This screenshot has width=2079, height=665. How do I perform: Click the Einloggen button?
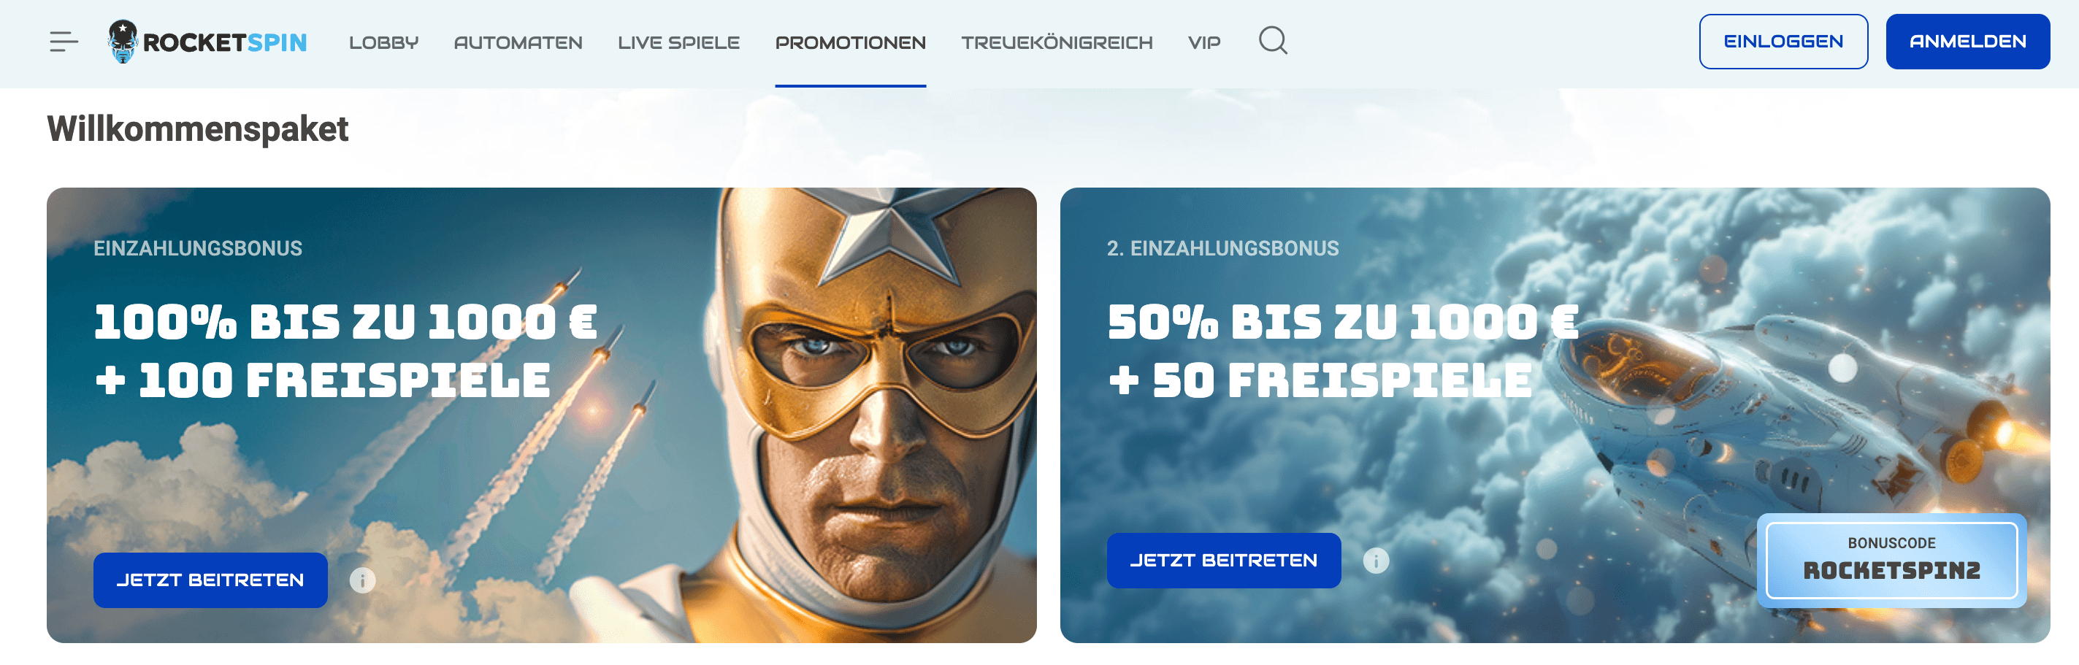pyautogui.click(x=1783, y=41)
